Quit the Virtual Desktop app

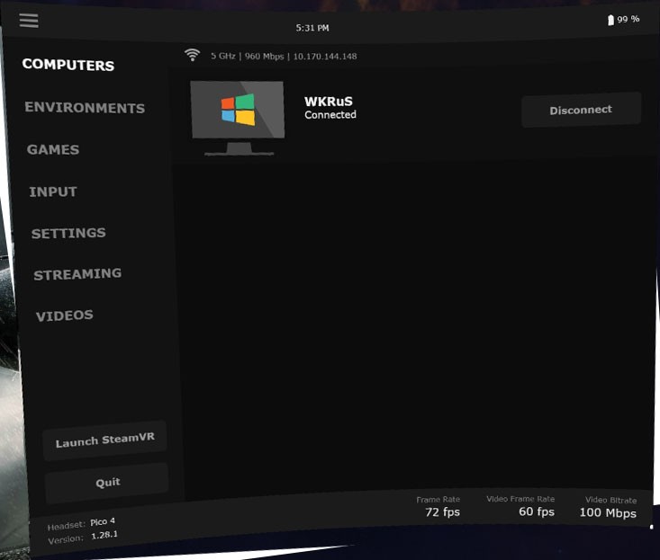(x=108, y=483)
